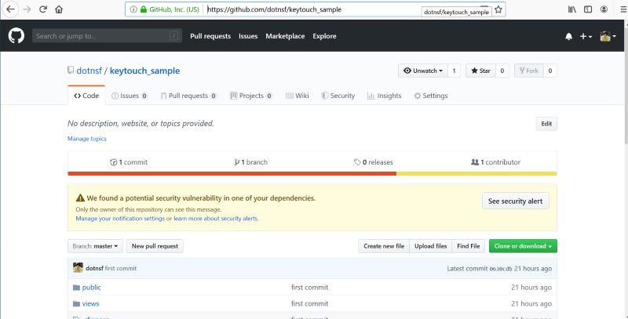Click the GitHub Octocat logo
628x319 pixels.
(16, 36)
